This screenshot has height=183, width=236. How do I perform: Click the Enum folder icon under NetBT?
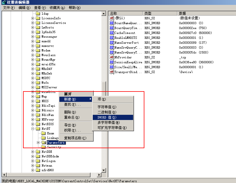[44, 133]
